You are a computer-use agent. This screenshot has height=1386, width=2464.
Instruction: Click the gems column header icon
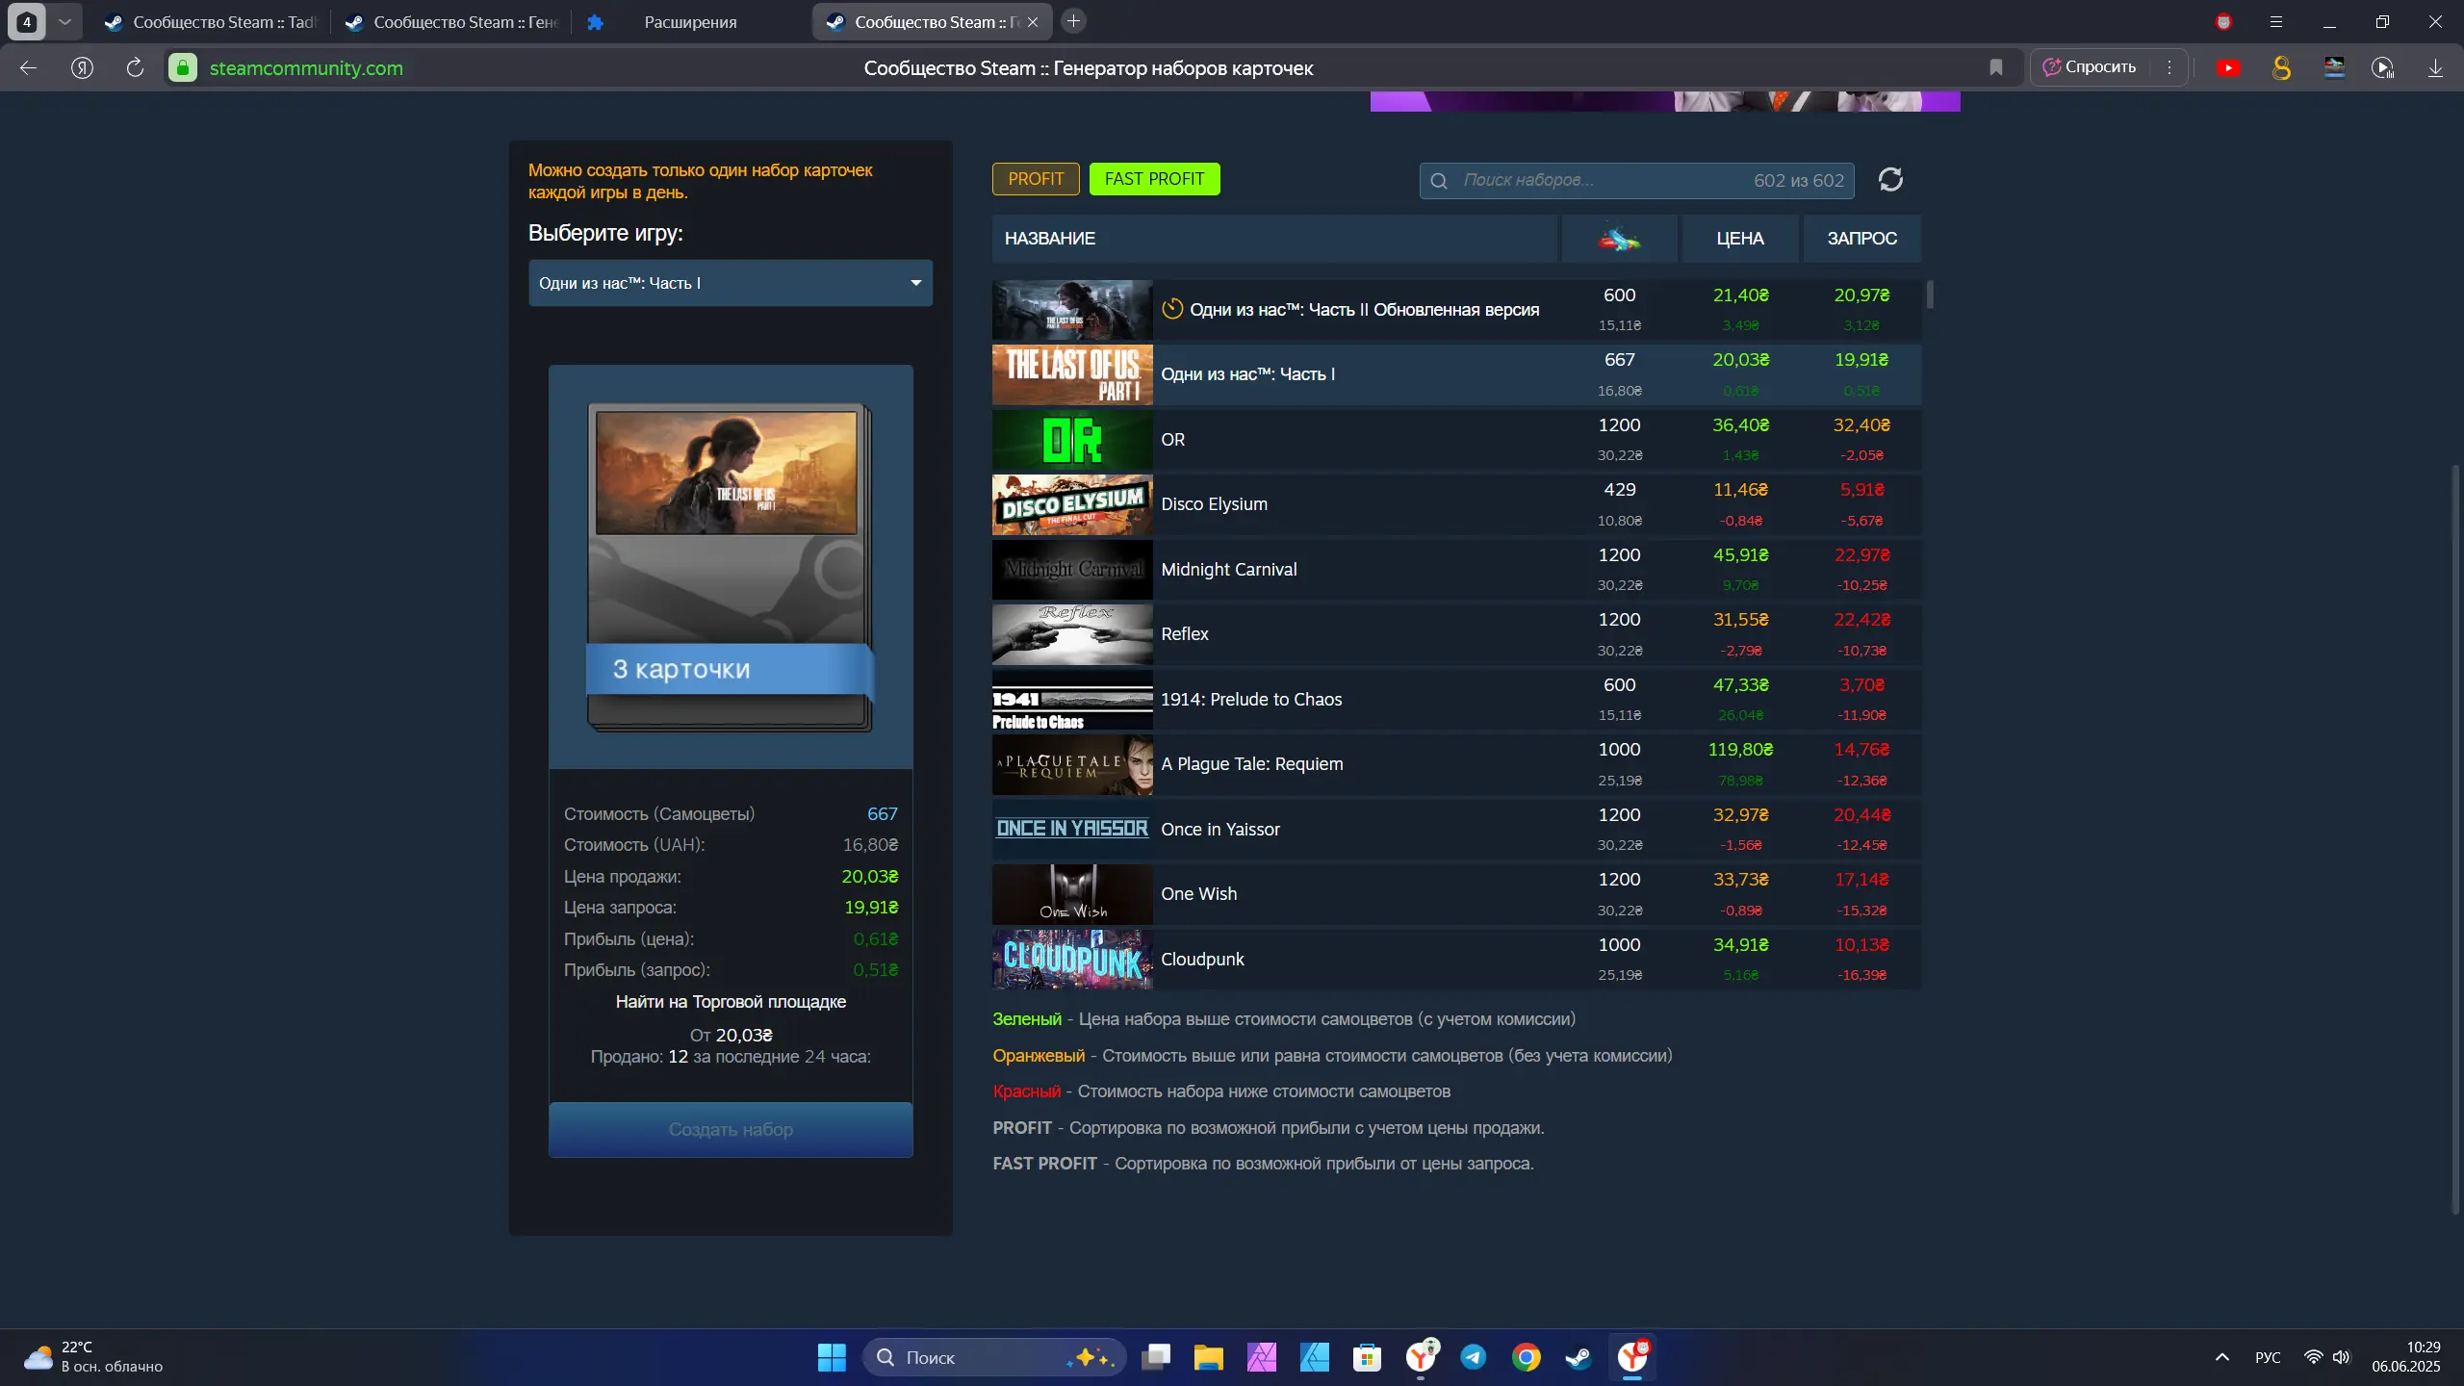(x=1620, y=239)
